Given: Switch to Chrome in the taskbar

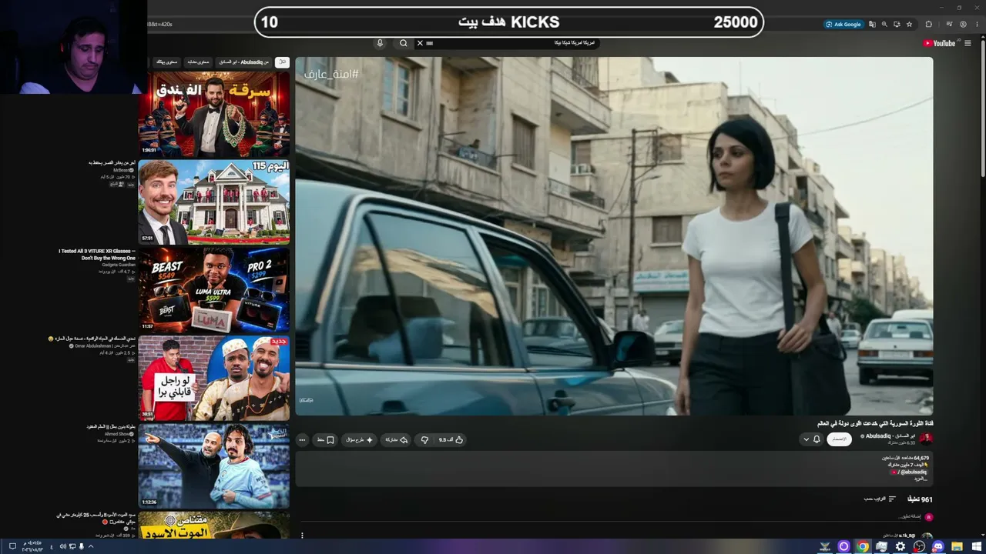Looking at the screenshot, I should [x=863, y=546].
